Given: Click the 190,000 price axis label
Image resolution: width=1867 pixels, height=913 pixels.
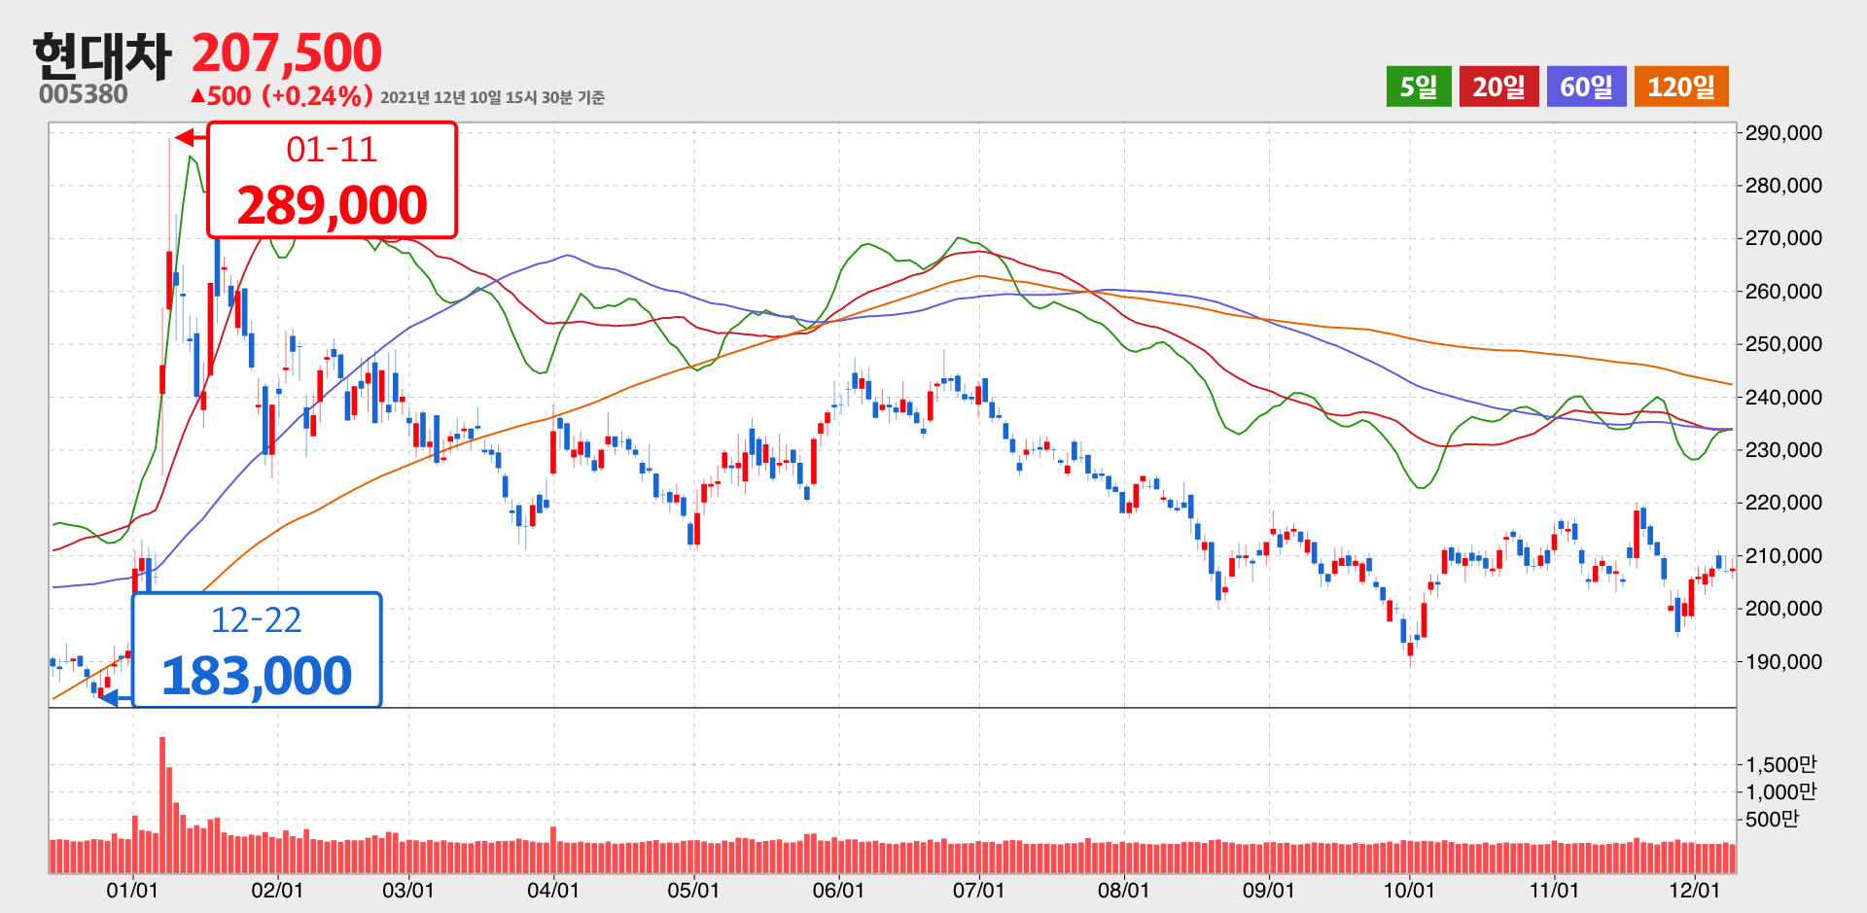Looking at the screenshot, I should click(1783, 662).
